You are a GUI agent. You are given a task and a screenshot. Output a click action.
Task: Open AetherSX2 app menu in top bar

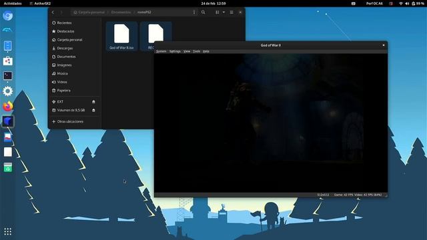(x=40, y=3)
